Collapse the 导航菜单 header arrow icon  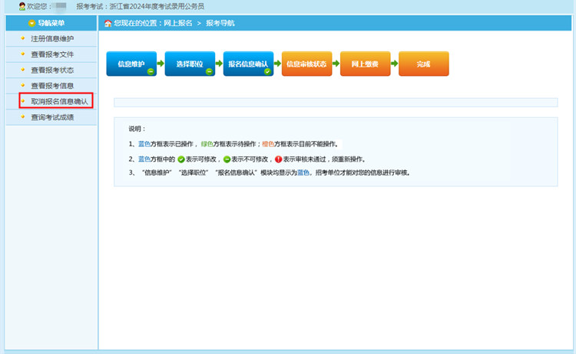(32, 23)
